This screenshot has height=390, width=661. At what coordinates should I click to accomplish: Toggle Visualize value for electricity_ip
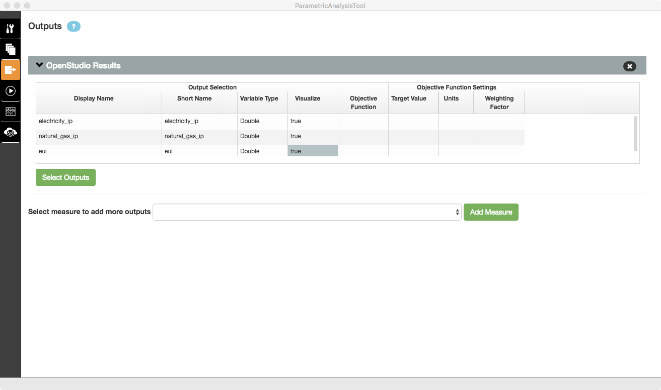click(313, 121)
